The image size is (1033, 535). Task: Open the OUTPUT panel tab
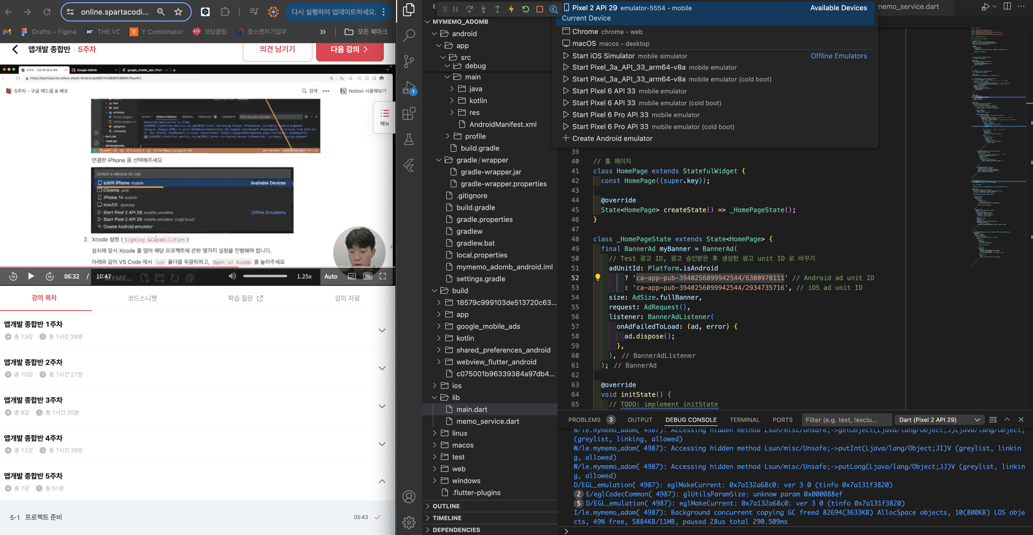pyautogui.click(x=640, y=419)
